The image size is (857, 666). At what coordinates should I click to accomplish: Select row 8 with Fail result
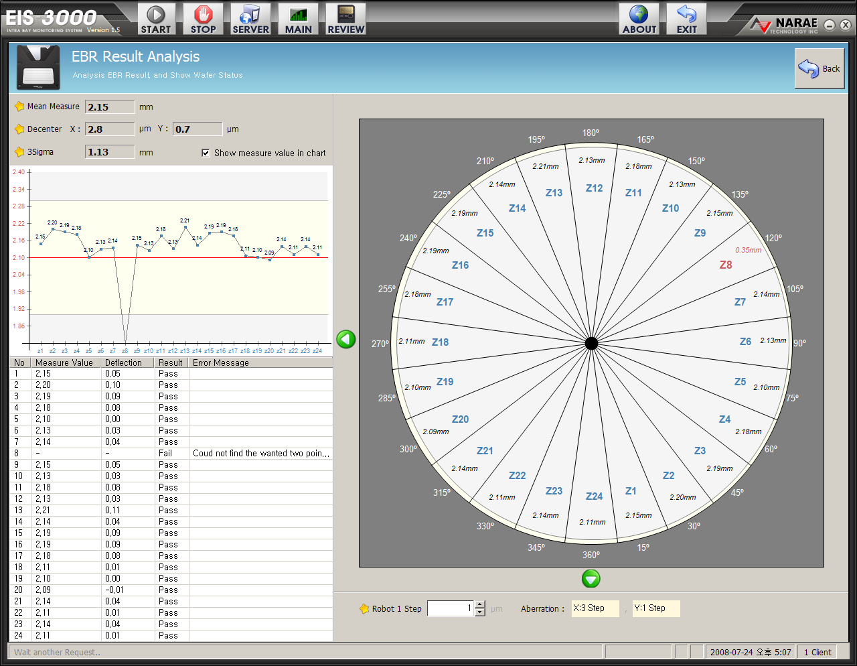tap(171, 453)
